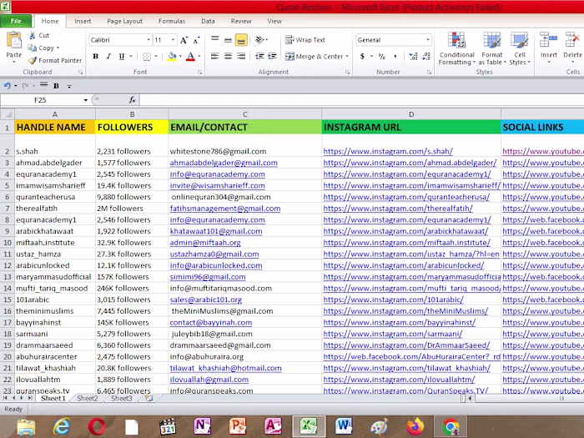The image size is (584, 438).
Task: Click the Orientation text-angle icon
Action: click(260, 39)
